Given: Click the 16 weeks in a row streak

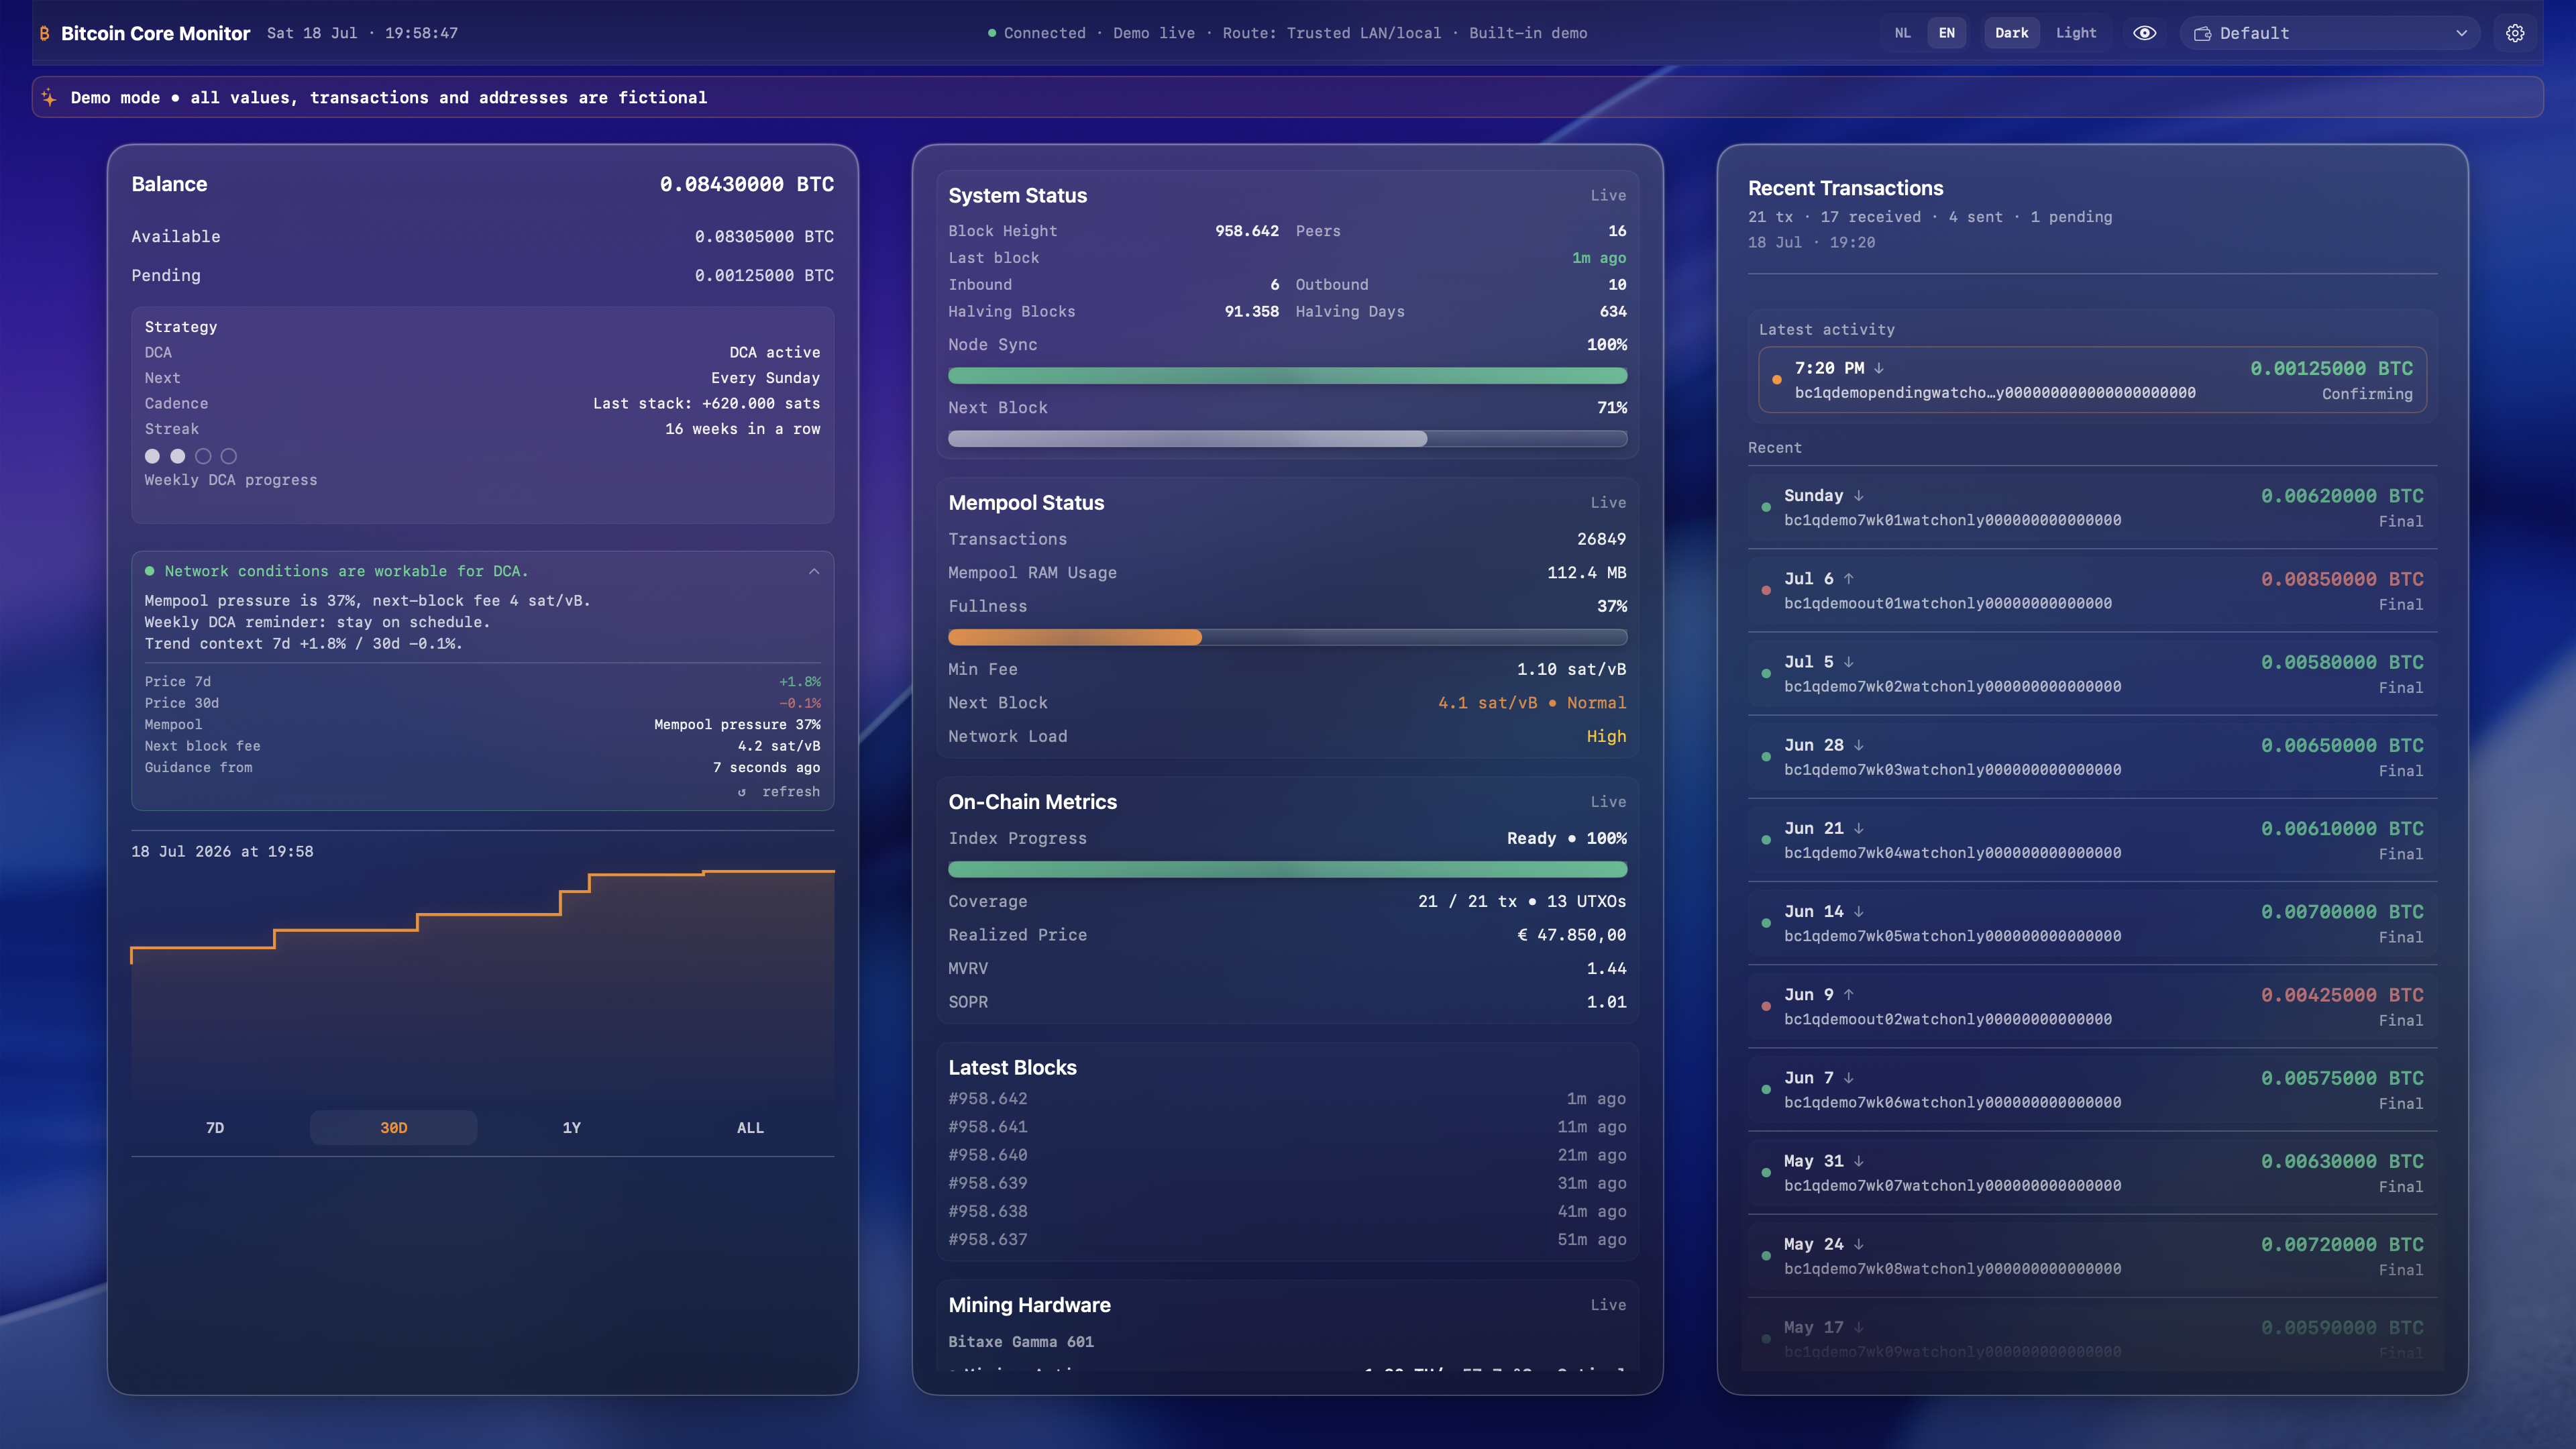Looking at the screenshot, I should click(x=742, y=429).
